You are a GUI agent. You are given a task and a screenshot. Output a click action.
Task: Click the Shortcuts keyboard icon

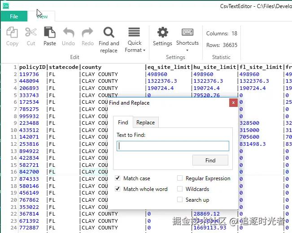[187, 32]
